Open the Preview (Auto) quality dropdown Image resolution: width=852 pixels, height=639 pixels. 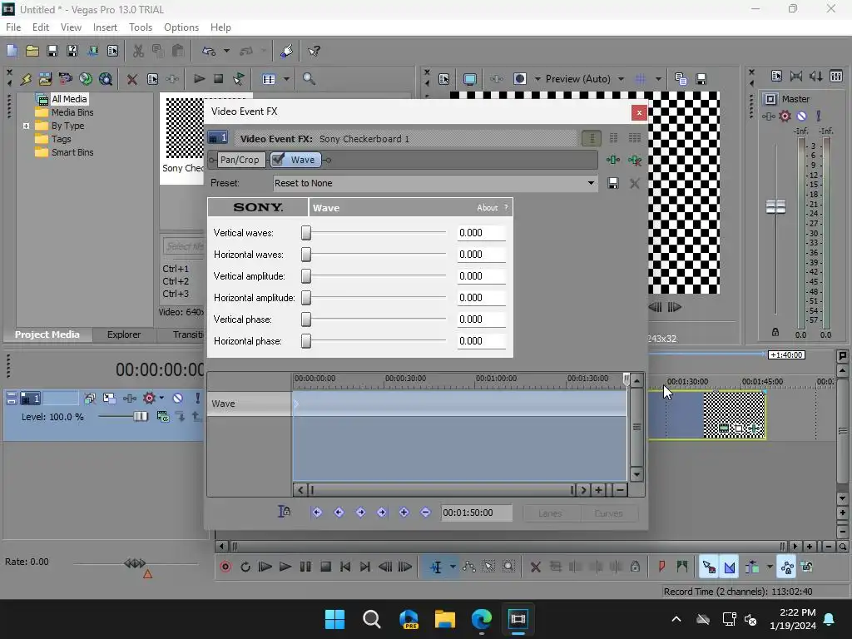[x=621, y=79]
